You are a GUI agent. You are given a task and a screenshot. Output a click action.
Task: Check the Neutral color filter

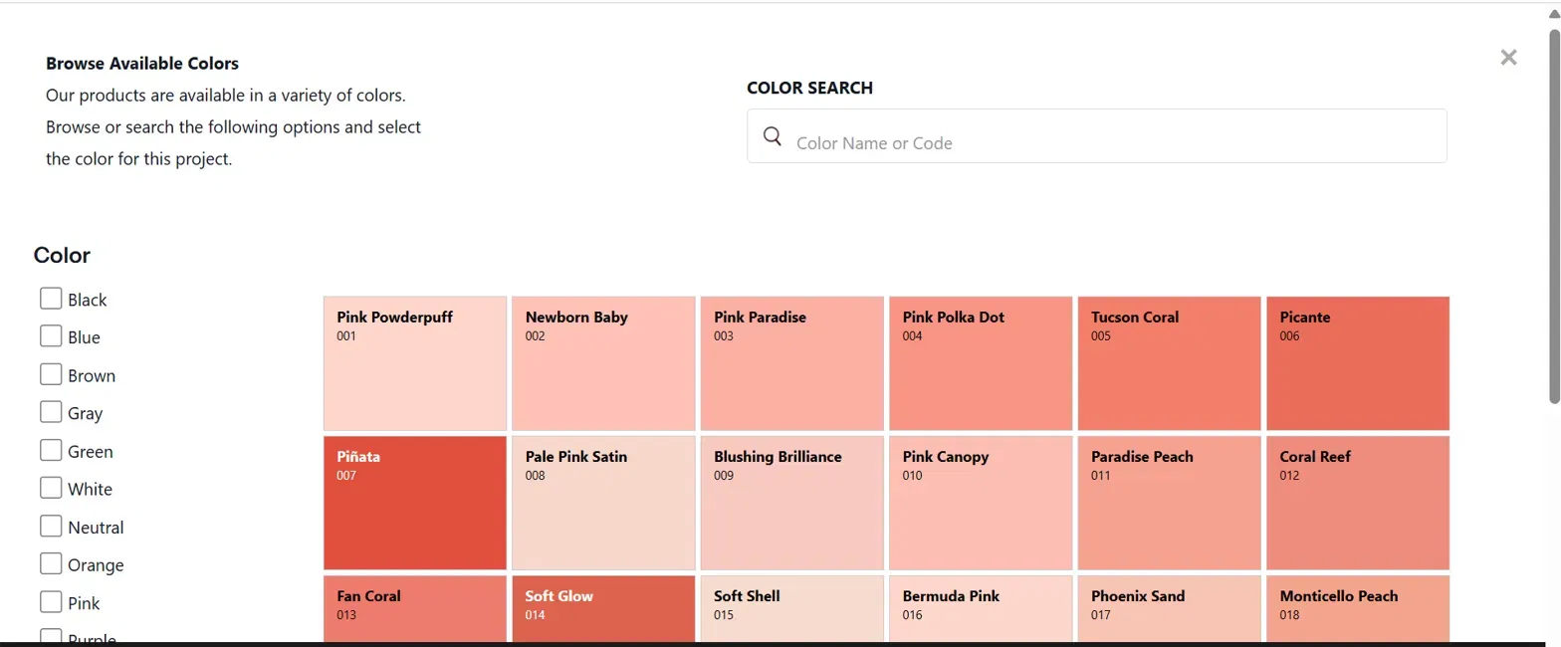[51, 526]
